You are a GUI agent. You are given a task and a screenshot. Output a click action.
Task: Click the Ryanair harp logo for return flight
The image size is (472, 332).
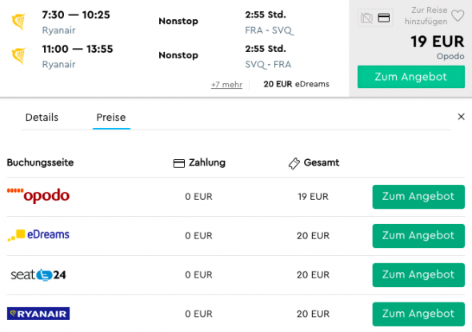[18, 56]
